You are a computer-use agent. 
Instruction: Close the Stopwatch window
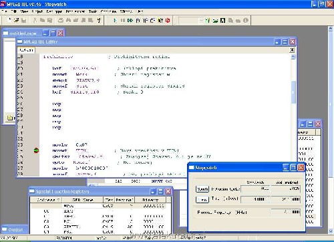(x=301, y=167)
